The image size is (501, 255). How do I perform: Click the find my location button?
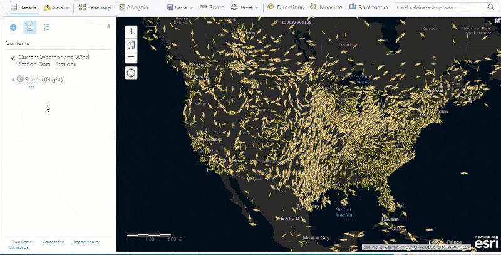131,73
